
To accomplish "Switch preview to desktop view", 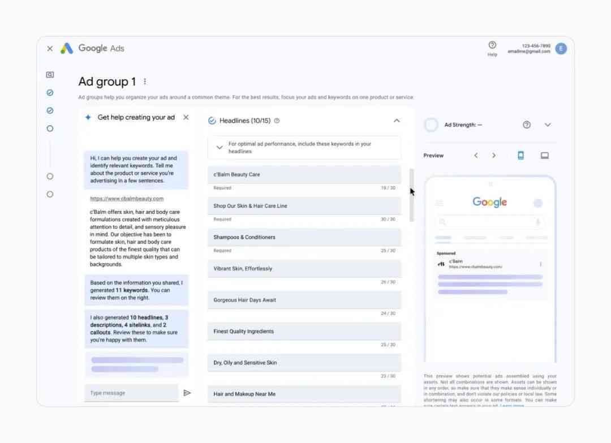I will pos(544,156).
